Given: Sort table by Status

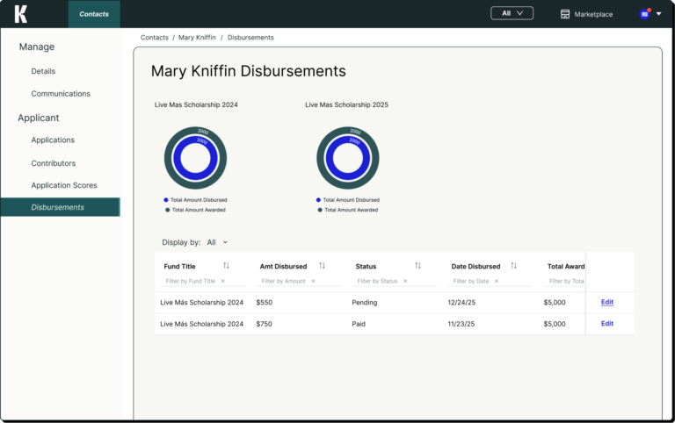Looking at the screenshot, I should (417, 266).
